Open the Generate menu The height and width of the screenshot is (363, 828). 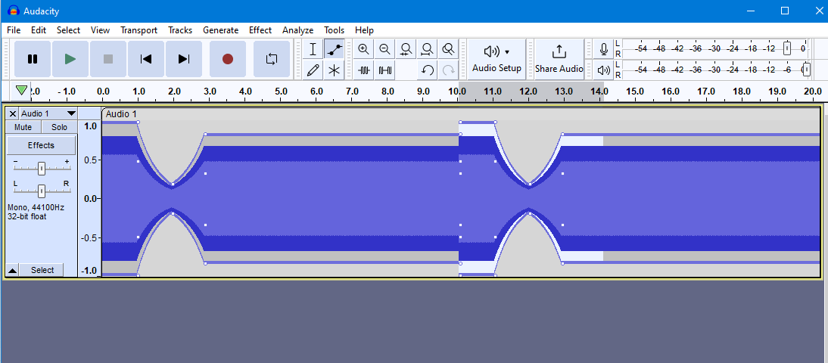pos(221,30)
